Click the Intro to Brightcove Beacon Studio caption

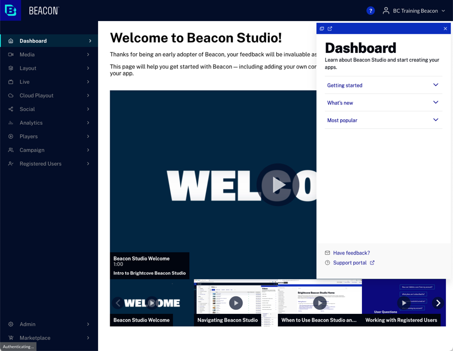pyautogui.click(x=149, y=273)
